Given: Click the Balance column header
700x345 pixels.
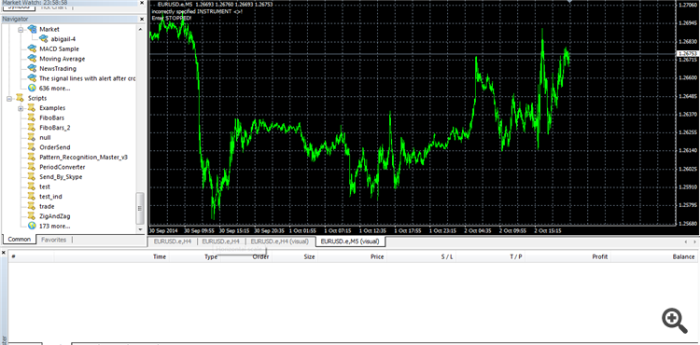Looking at the screenshot, I should pos(683,256).
